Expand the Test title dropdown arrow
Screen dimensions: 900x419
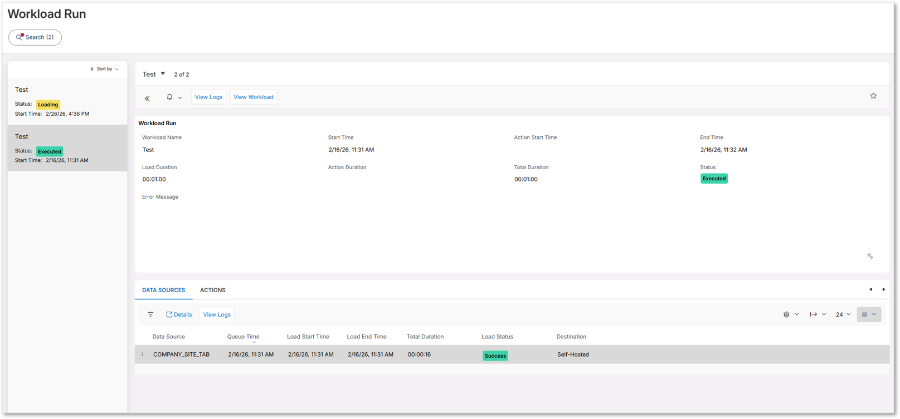(163, 73)
